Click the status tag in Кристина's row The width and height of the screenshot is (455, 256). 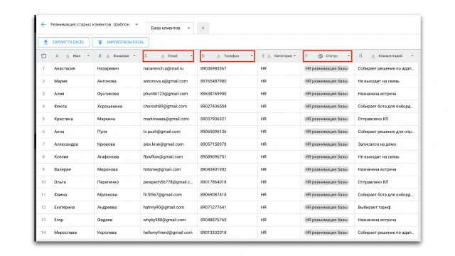pos(326,119)
